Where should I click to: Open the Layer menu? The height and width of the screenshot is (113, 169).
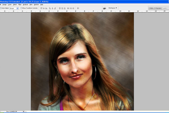(10, 5)
